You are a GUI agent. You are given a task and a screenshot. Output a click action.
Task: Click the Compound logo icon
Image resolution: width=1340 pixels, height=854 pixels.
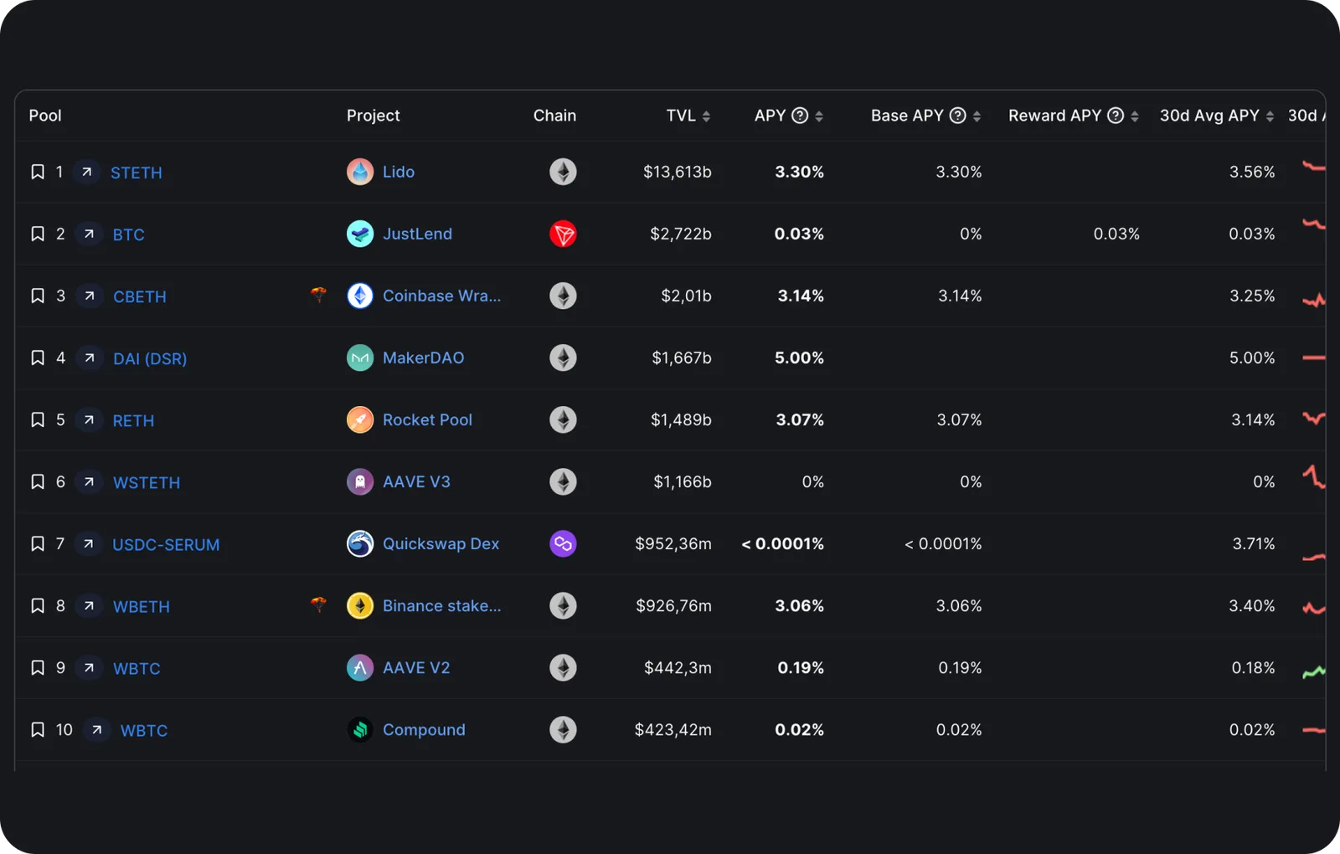(360, 729)
